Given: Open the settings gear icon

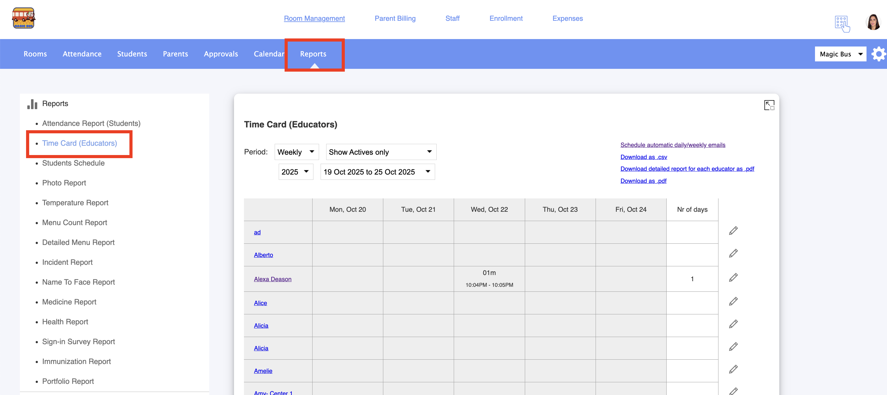Looking at the screenshot, I should 878,54.
